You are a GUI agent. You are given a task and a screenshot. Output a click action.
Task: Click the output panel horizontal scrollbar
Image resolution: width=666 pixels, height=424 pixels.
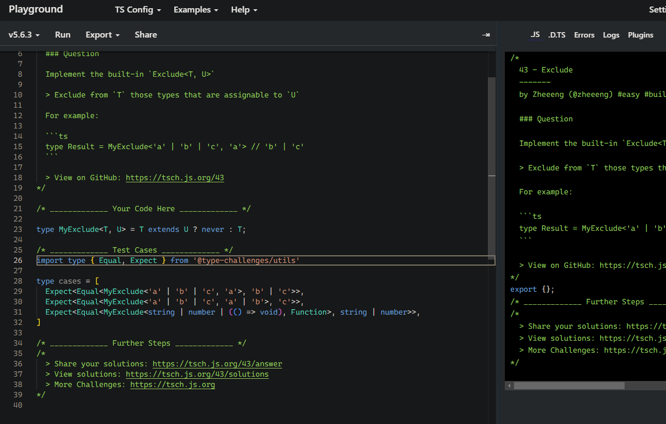coord(569,385)
